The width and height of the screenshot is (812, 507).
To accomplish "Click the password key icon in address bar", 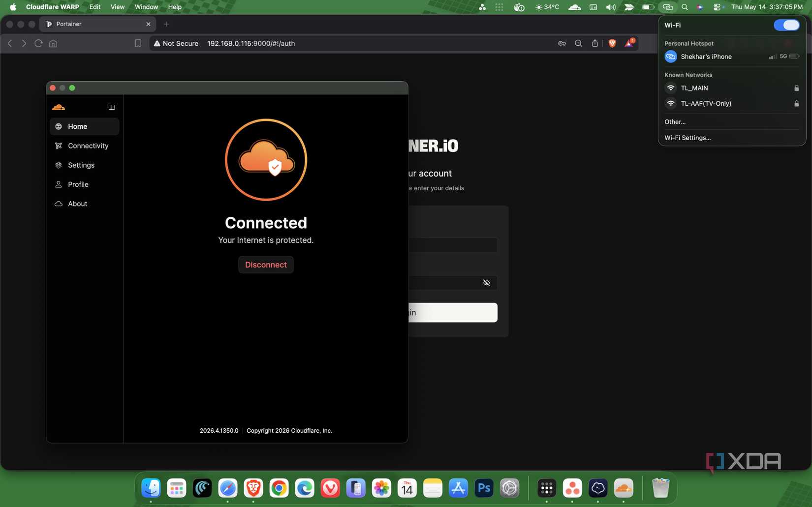I will tap(562, 43).
